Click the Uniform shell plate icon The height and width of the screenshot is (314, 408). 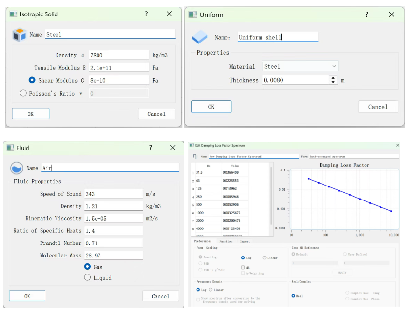pyautogui.click(x=199, y=37)
